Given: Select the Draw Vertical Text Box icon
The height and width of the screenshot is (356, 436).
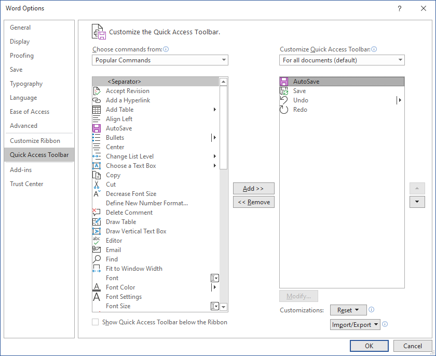Looking at the screenshot, I should (x=97, y=231).
